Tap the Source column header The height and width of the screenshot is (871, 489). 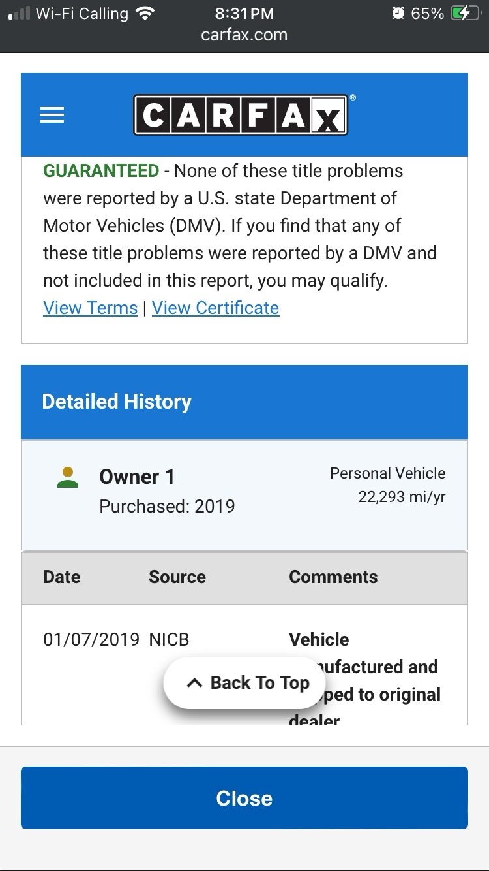(177, 577)
